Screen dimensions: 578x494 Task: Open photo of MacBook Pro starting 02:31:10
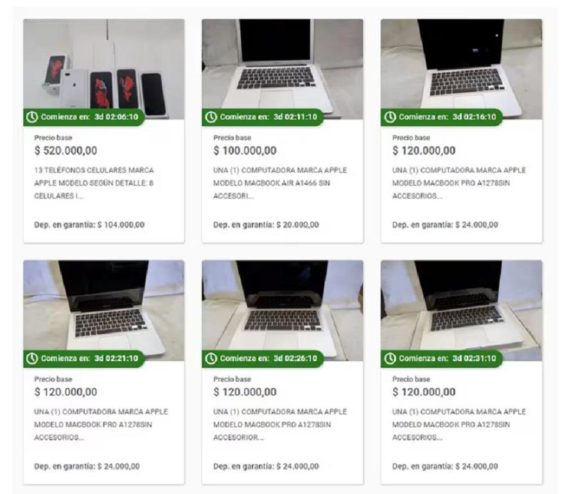click(462, 311)
